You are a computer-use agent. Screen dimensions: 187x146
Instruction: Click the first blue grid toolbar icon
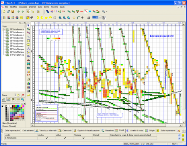pyautogui.click(x=4, y=18)
